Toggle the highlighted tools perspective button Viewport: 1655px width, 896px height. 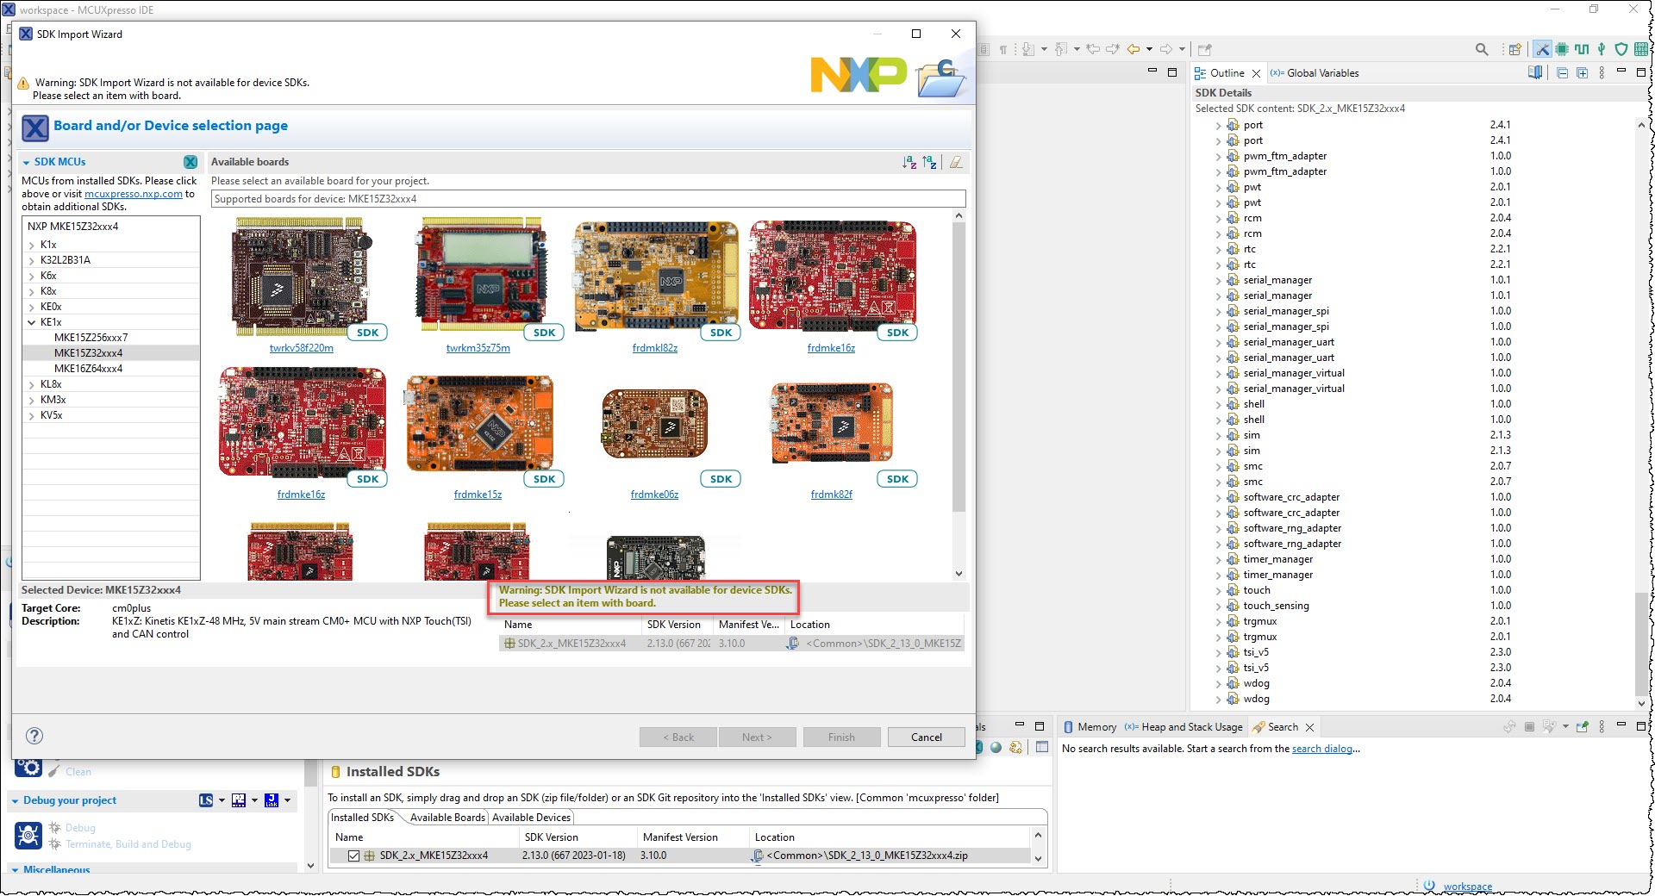coord(1542,49)
